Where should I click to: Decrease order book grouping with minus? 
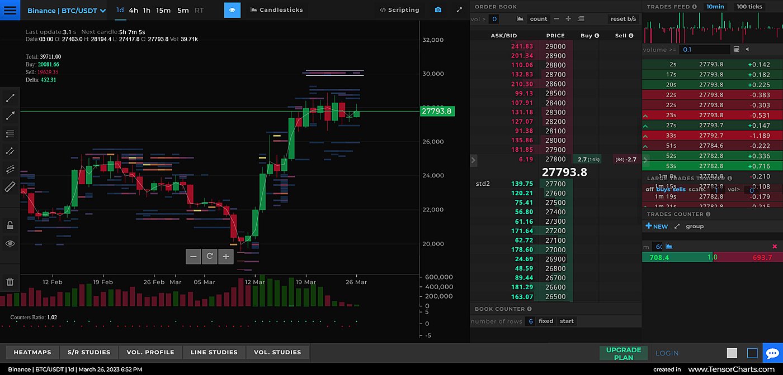[x=556, y=19]
